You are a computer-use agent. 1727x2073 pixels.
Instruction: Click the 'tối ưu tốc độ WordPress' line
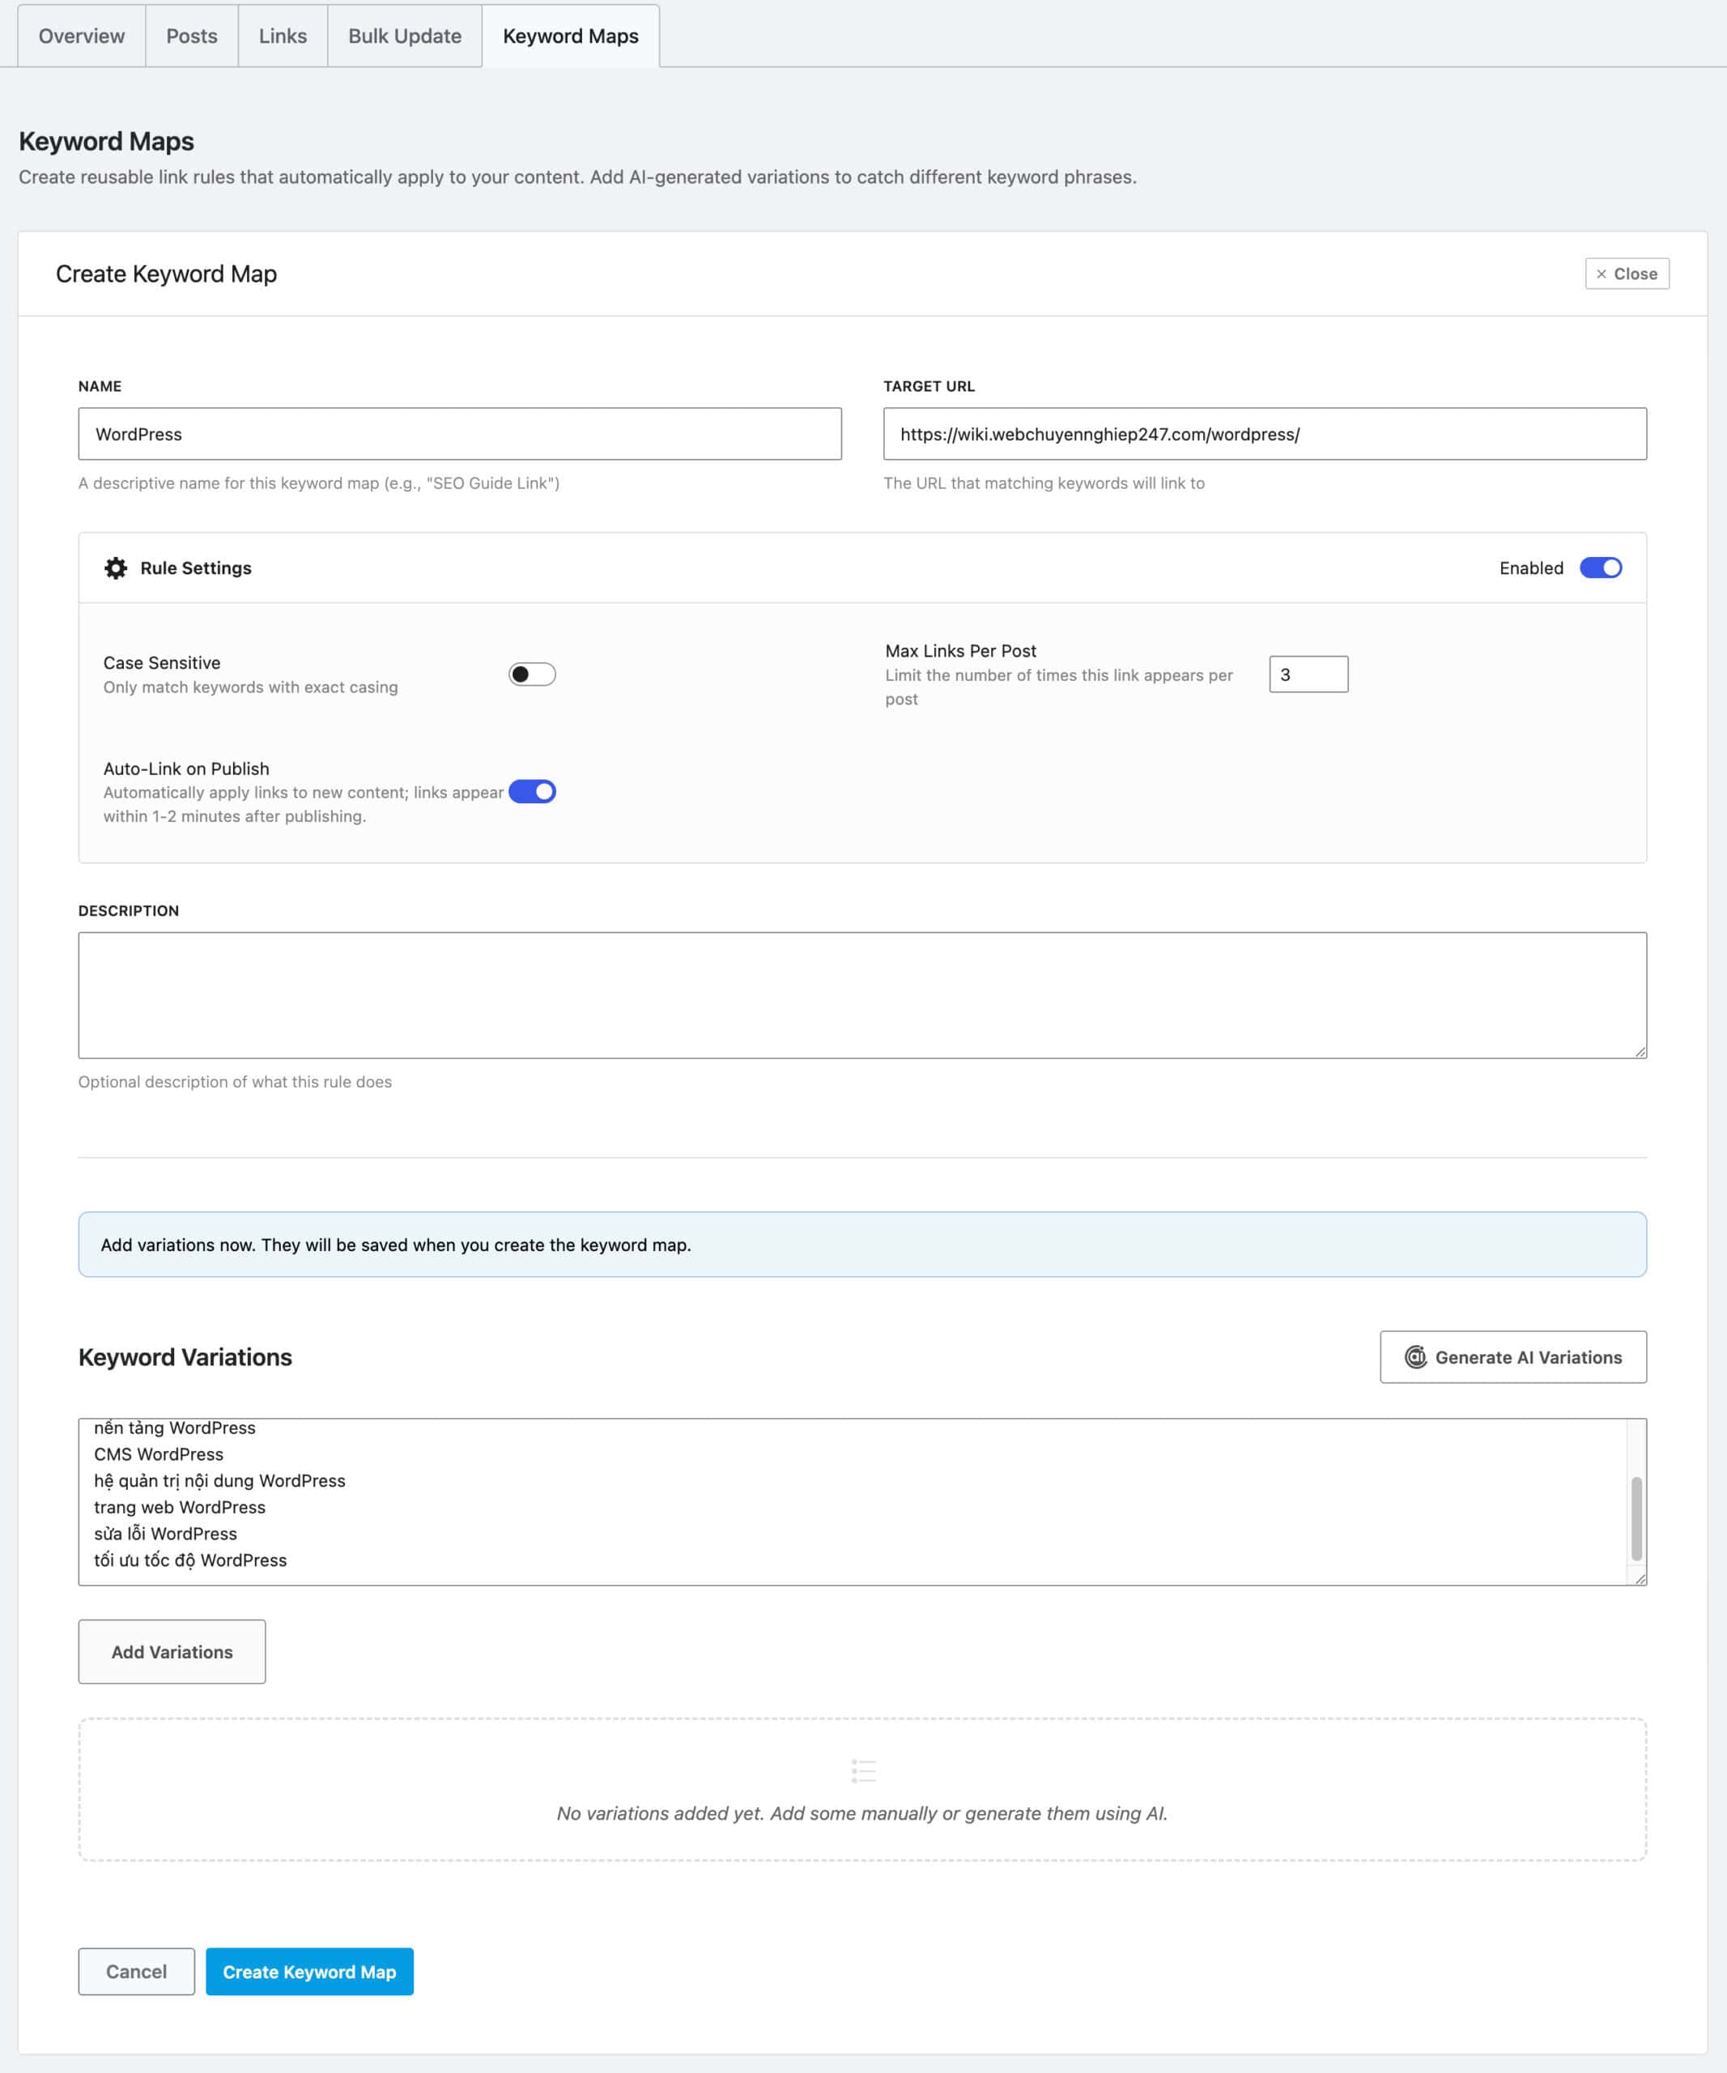(190, 1560)
